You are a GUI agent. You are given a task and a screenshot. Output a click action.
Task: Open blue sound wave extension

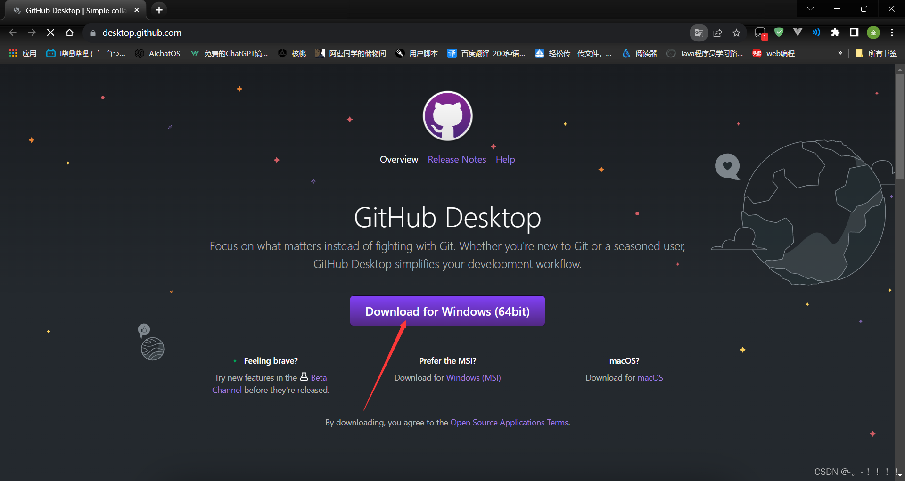click(816, 32)
